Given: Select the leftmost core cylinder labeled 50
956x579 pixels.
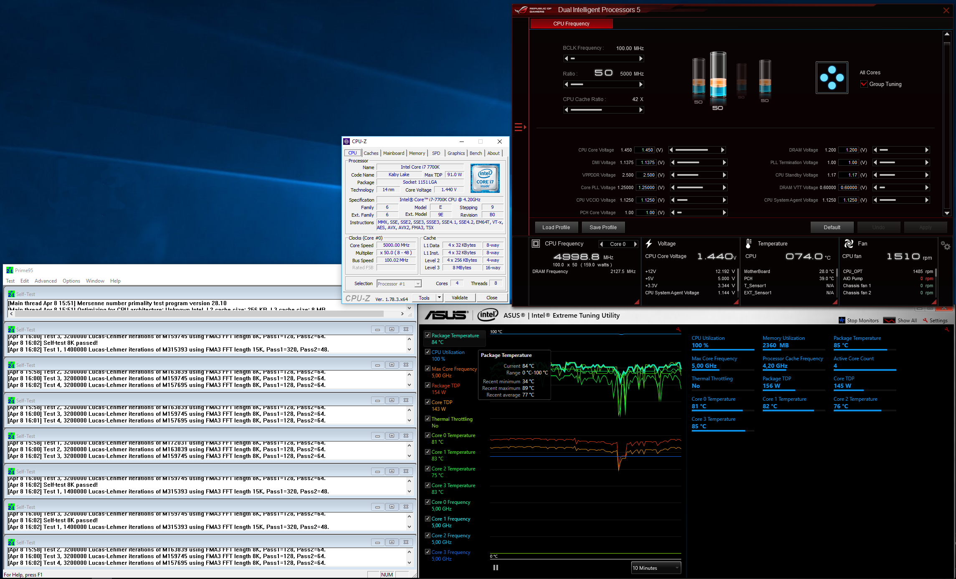Looking at the screenshot, I should [x=698, y=77].
